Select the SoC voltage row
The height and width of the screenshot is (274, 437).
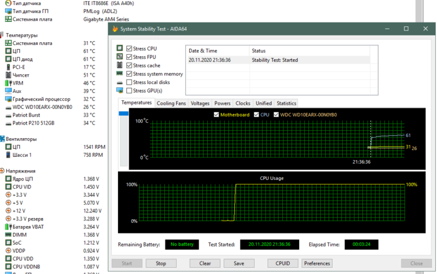pos(53,243)
